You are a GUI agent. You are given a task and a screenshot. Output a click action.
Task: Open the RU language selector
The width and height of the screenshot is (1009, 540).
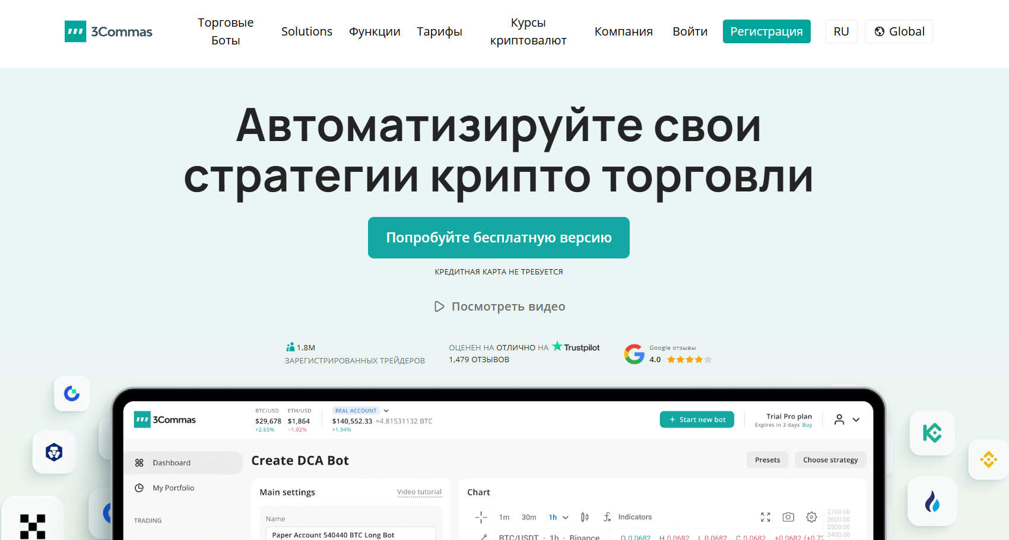[x=841, y=31]
